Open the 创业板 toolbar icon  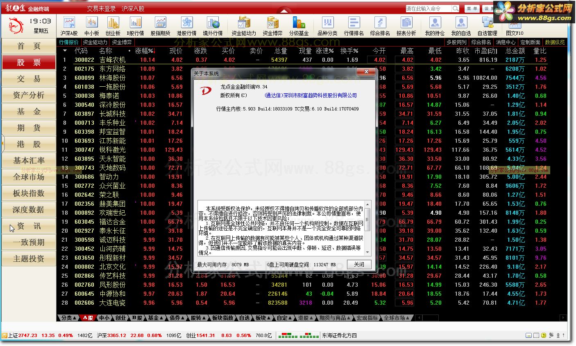113,26
